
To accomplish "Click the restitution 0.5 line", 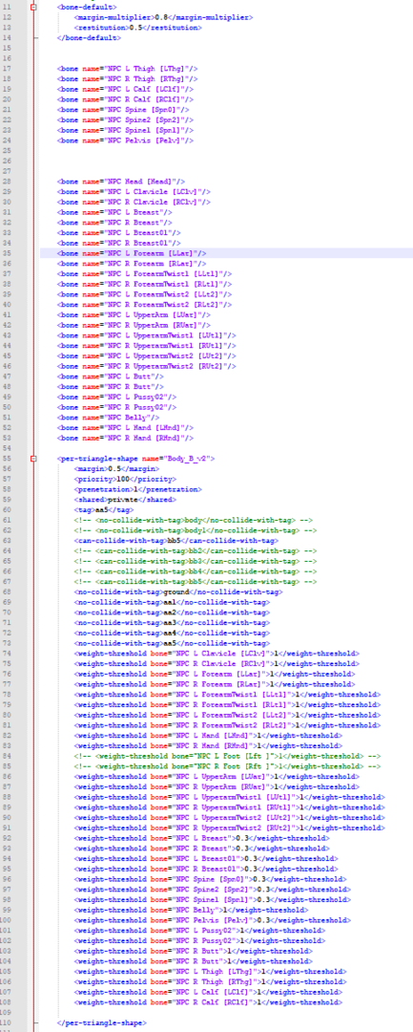I will pos(138,28).
